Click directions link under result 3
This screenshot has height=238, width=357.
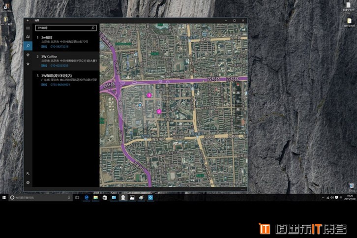click(x=44, y=85)
